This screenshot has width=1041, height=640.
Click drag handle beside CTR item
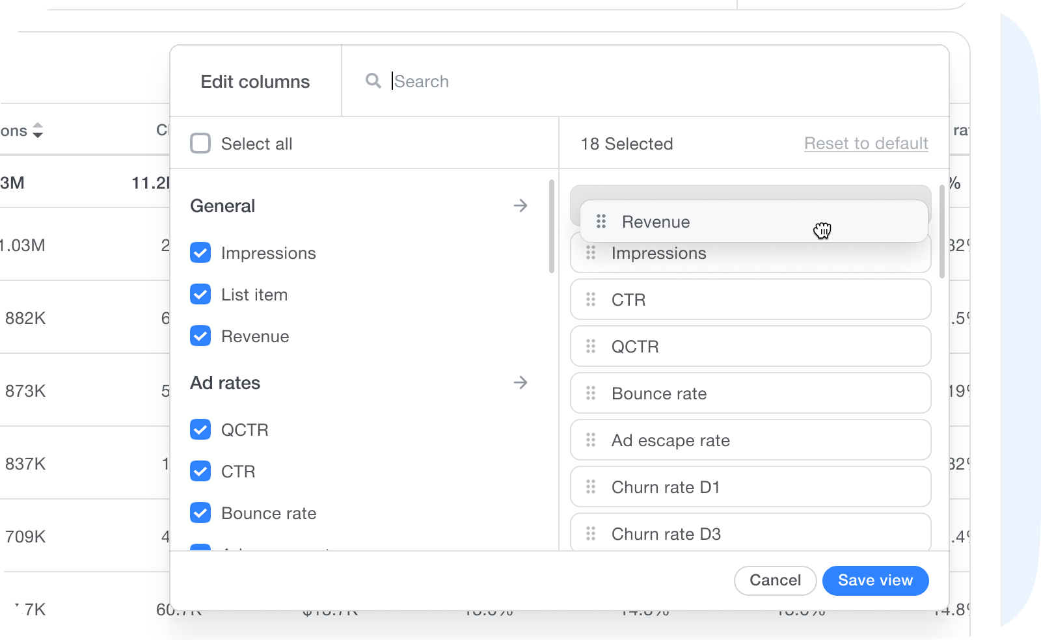coord(591,300)
